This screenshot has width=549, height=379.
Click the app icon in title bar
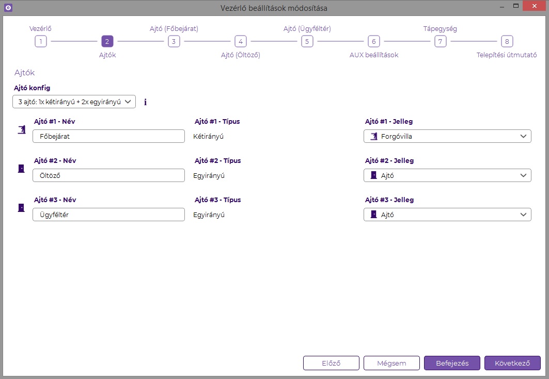pos(8,8)
